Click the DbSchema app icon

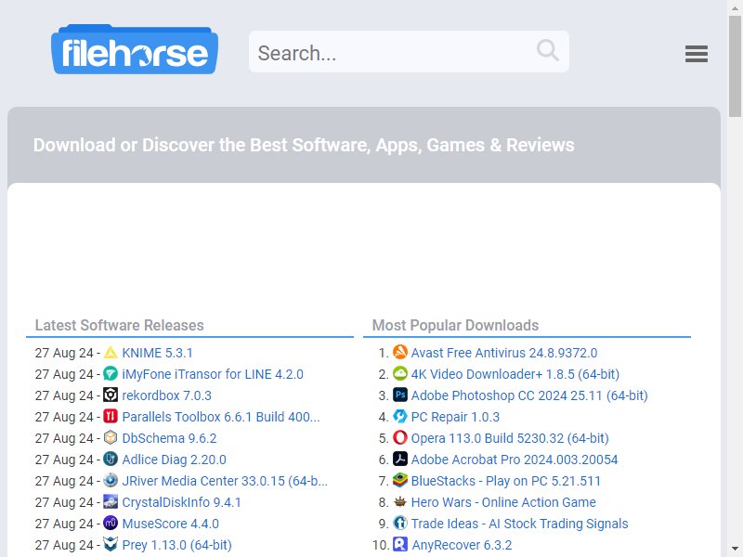pos(111,437)
